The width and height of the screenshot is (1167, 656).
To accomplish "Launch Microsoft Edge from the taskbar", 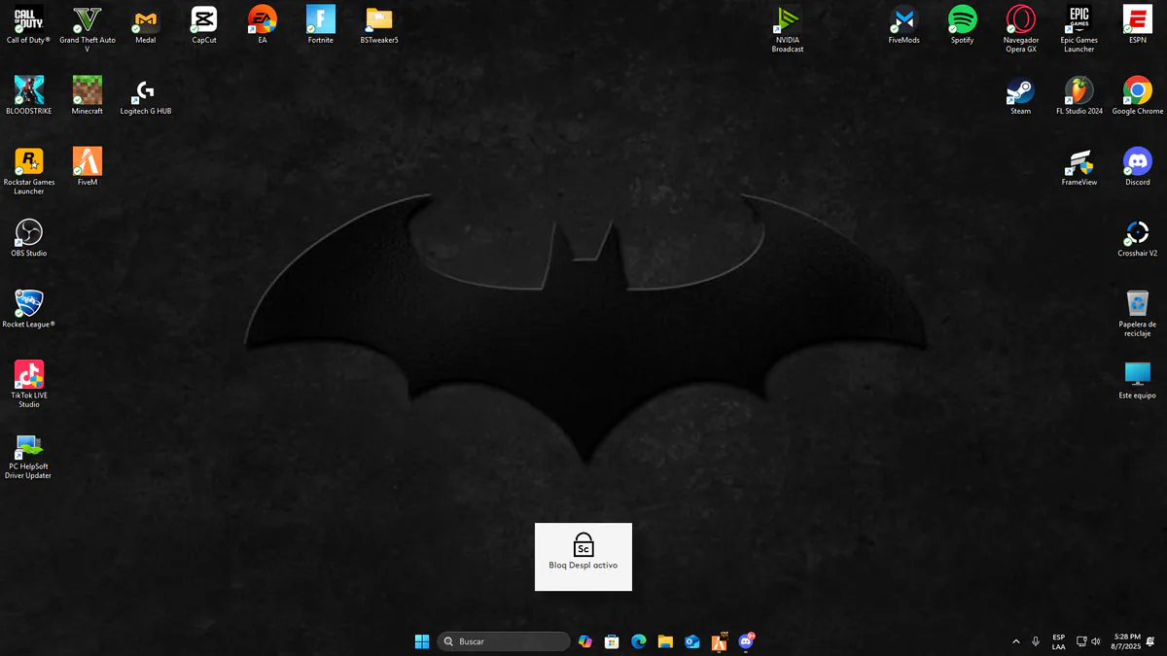I will 639,641.
